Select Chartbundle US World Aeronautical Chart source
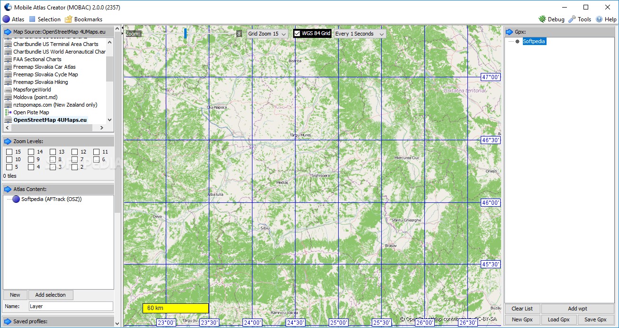 [x=59, y=52]
